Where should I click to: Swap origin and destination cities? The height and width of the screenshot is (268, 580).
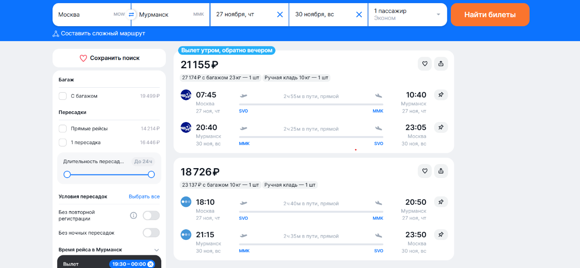tap(131, 14)
